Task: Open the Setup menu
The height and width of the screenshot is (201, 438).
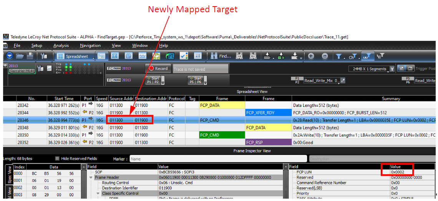Action: coord(36,45)
